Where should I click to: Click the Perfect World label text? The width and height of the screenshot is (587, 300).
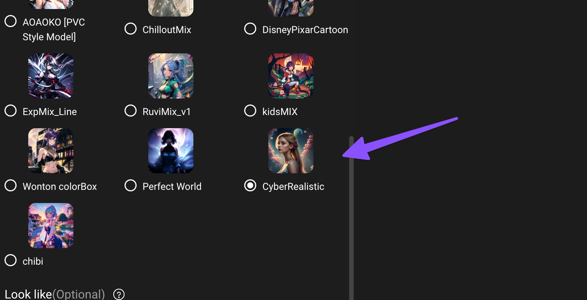[x=172, y=186]
